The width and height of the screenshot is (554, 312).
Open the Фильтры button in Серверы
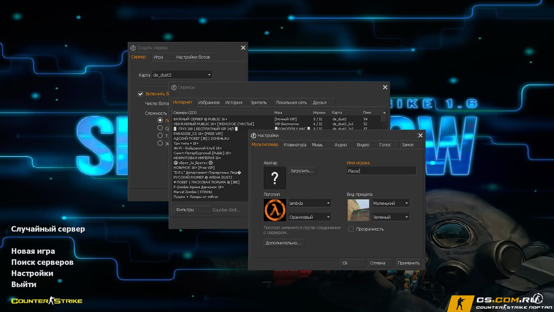coord(192,210)
